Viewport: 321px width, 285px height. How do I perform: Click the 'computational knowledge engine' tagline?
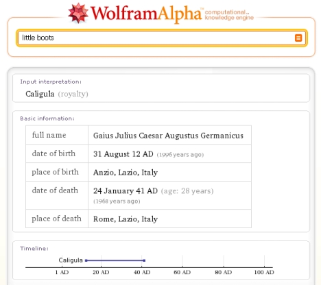[x=229, y=15]
